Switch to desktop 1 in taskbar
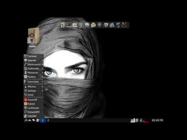The width and height of the screenshot is (187, 140). pos(42,120)
